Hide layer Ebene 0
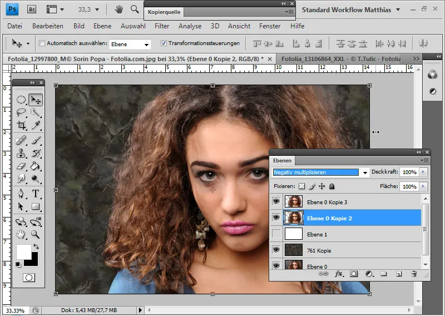Image resolution: width=445 pixels, height=316 pixels. (x=276, y=265)
